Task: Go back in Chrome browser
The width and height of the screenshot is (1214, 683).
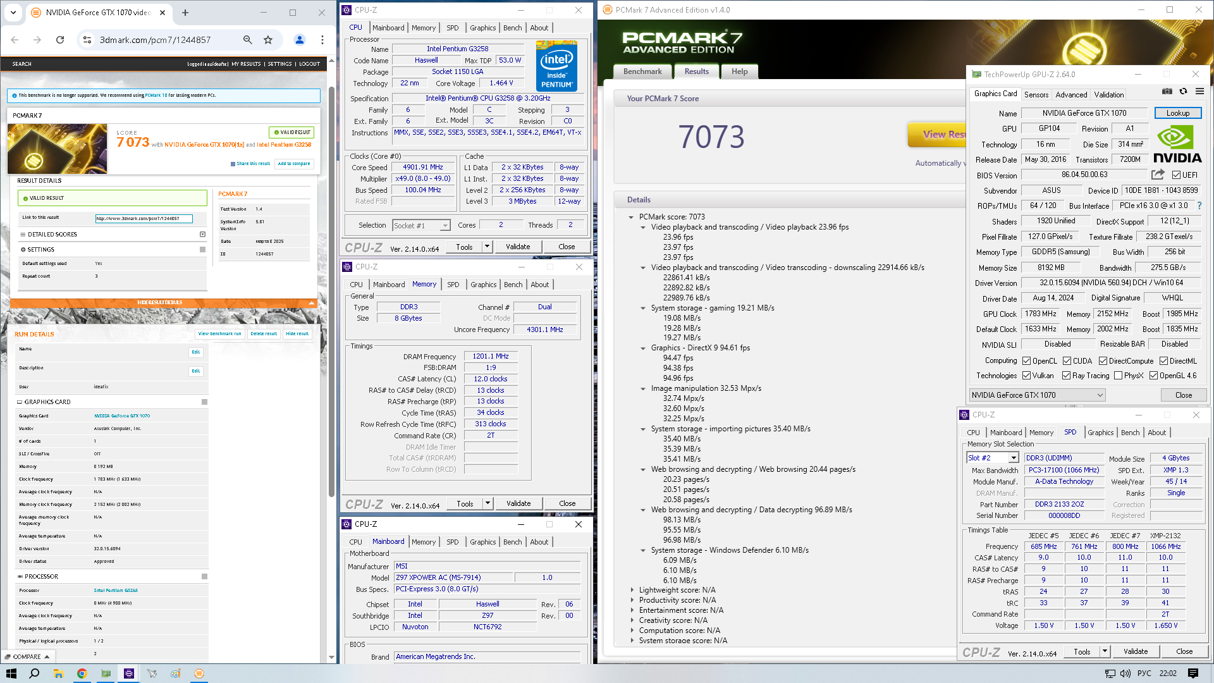Action: (x=15, y=40)
